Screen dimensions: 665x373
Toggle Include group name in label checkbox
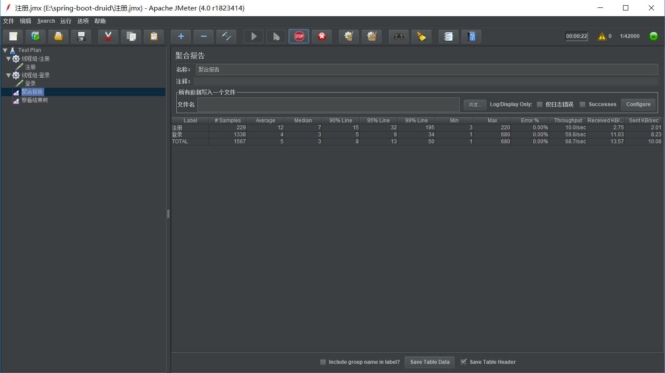point(323,362)
